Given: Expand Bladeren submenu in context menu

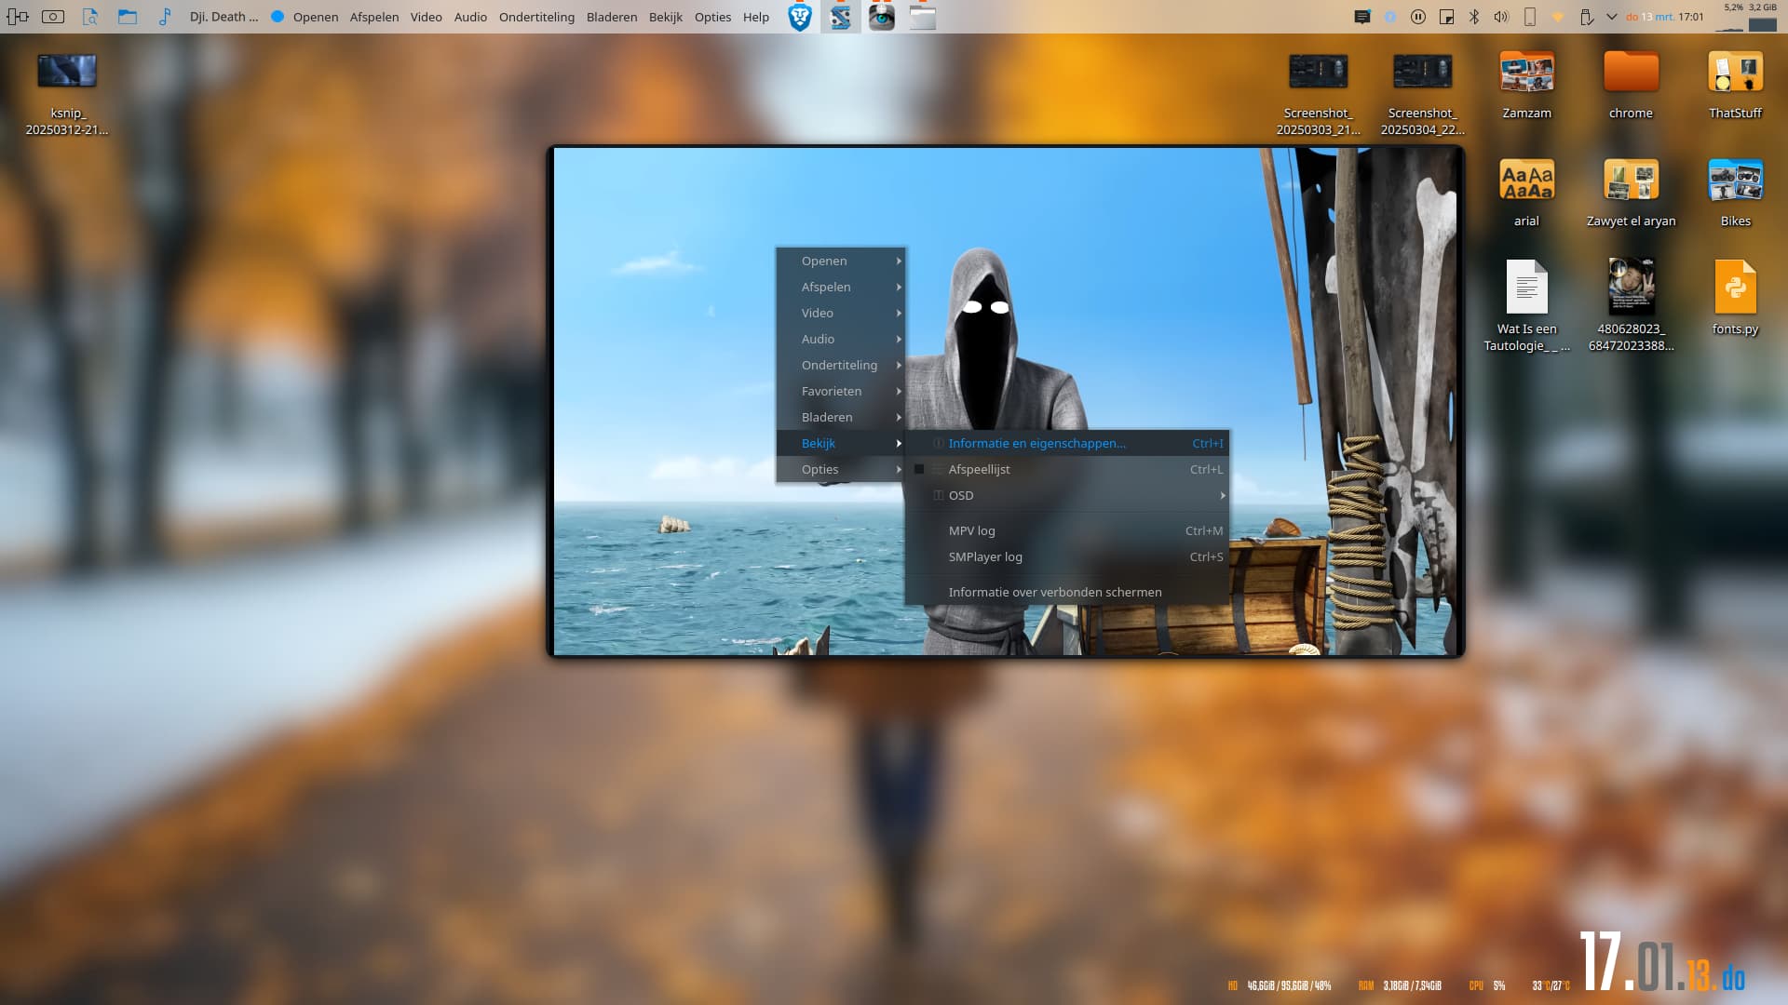Looking at the screenshot, I should [841, 417].
